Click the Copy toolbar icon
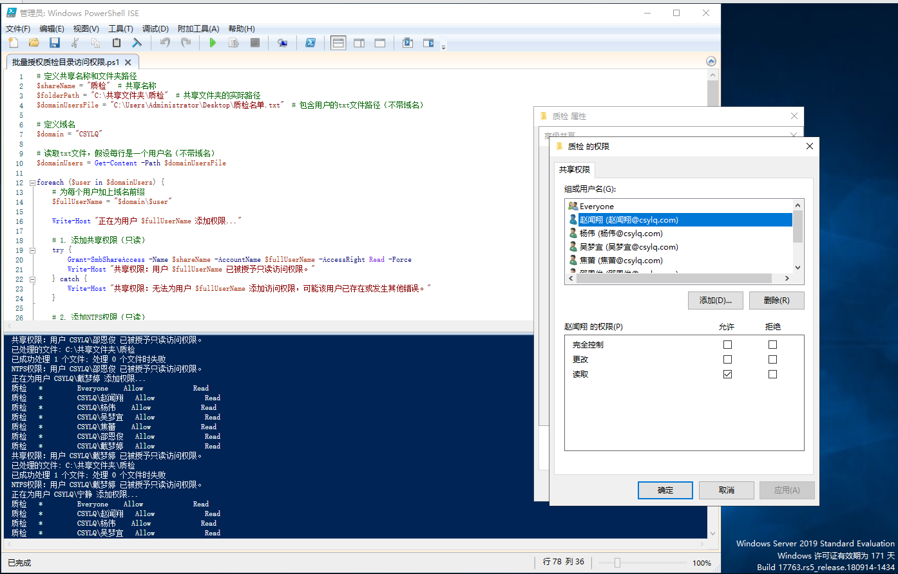The width and height of the screenshot is (898, 574). click(96, 43)
